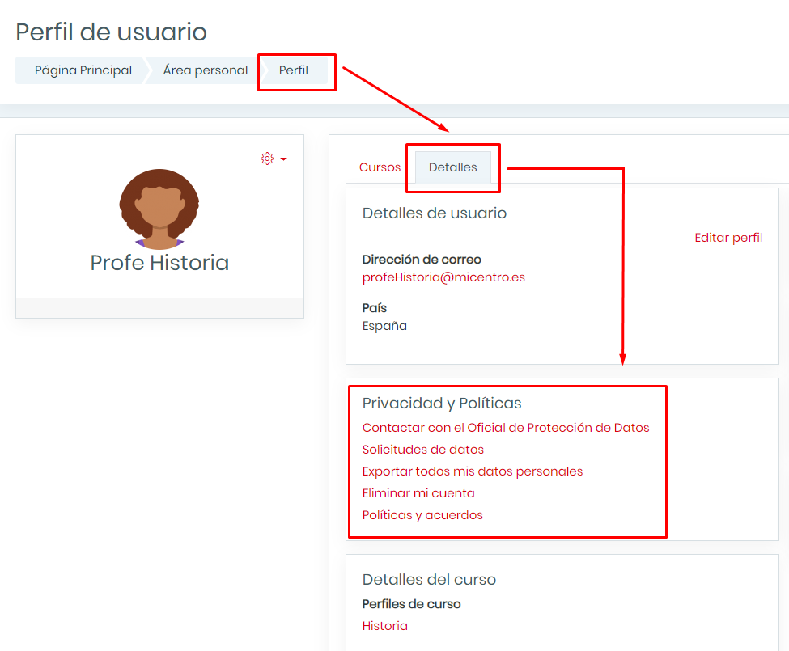789x651 pixels.
Task: Click the Dirección de correo label
Action: (x=422, y=260)
